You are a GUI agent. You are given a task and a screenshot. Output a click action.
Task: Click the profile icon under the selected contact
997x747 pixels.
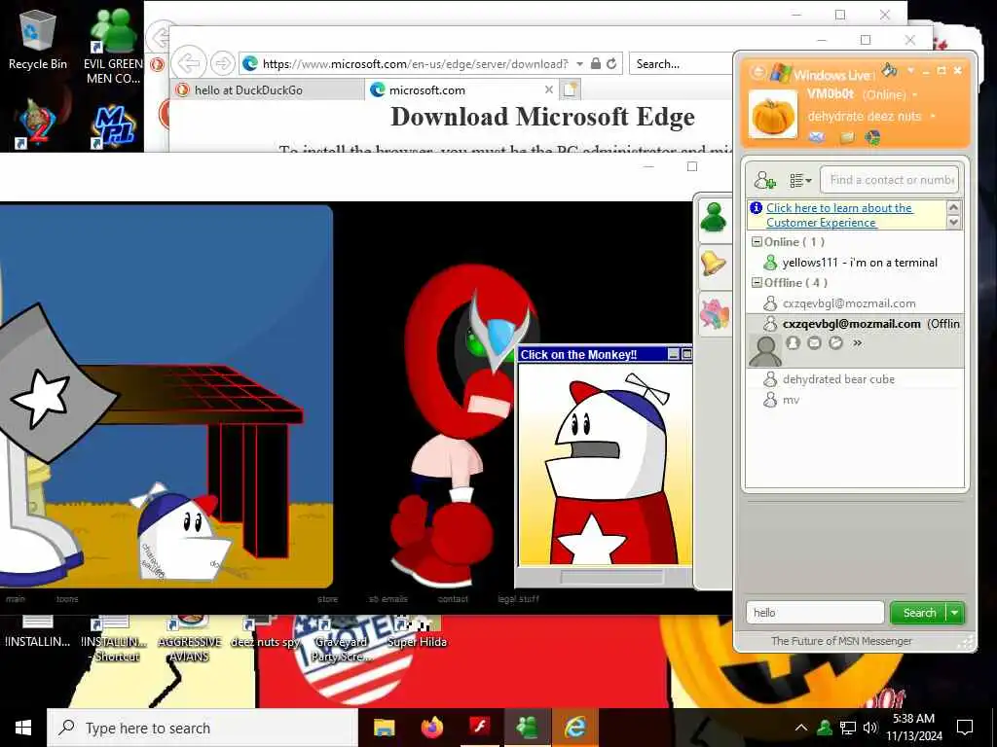click(793, 343)
